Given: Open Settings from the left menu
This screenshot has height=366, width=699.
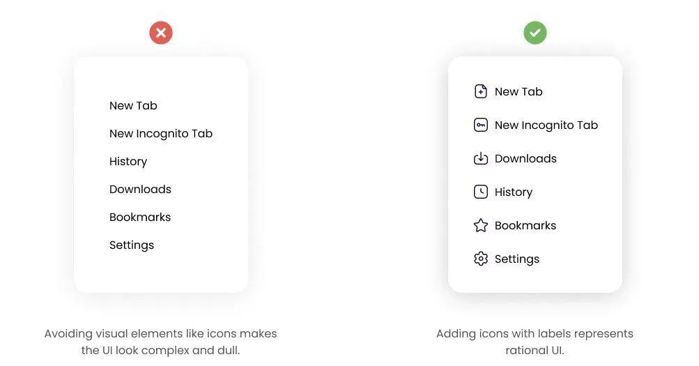Looking at the screenshot, I should click(x=132, y=245).
